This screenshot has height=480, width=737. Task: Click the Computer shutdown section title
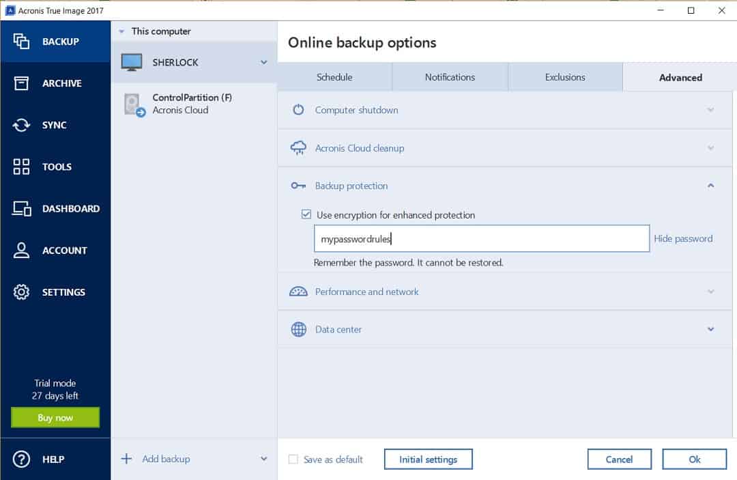(356, 110)
